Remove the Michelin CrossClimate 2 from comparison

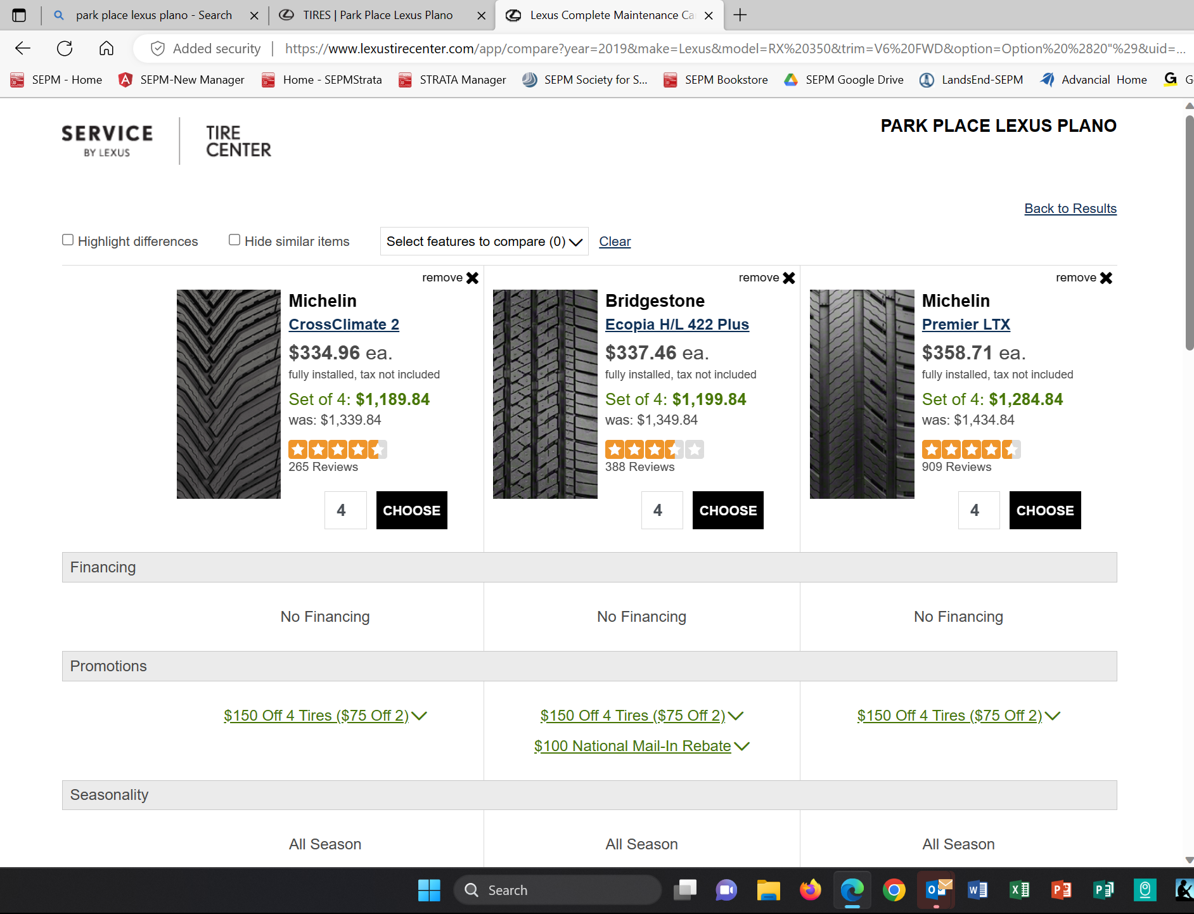[451, 278]
